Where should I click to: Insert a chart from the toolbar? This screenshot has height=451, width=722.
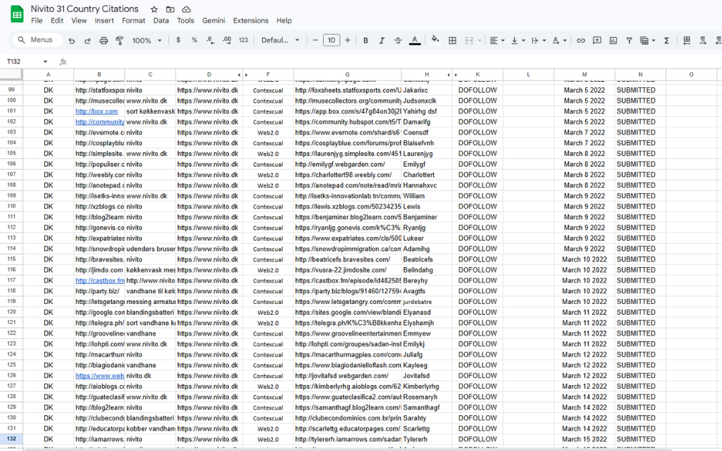click(x=613, y=40)
